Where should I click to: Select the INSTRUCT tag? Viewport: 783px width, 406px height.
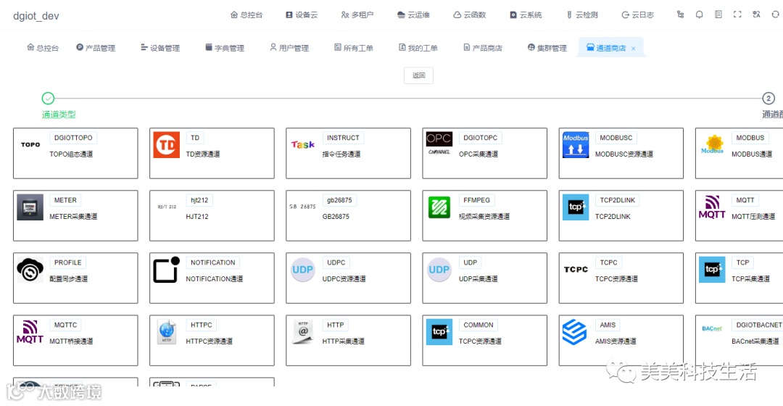(343, 138)
